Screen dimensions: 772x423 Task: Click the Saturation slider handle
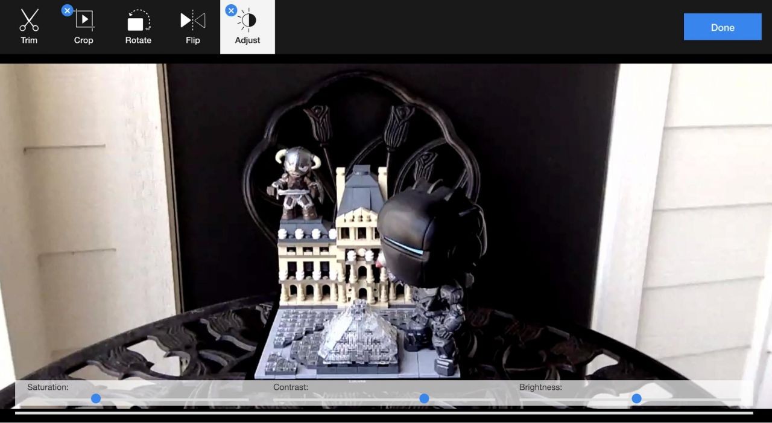point(96,398)
